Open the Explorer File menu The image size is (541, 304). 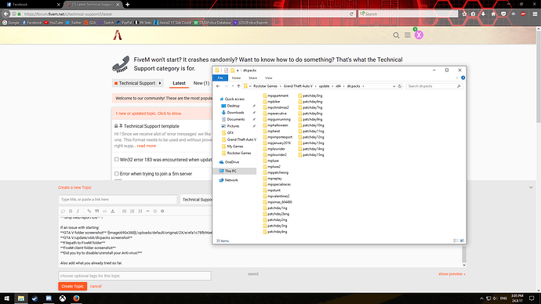coord(220,78)
